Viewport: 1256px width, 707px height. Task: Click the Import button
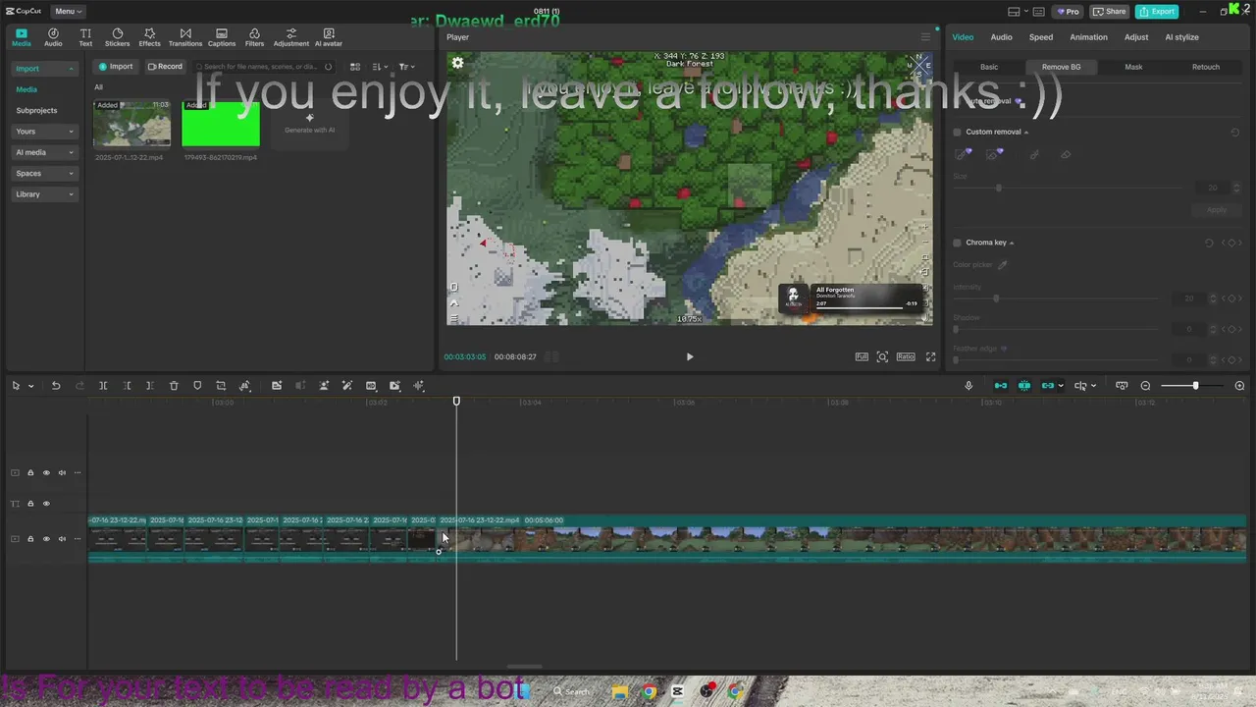pyautogui.click(x=115, y=67)
